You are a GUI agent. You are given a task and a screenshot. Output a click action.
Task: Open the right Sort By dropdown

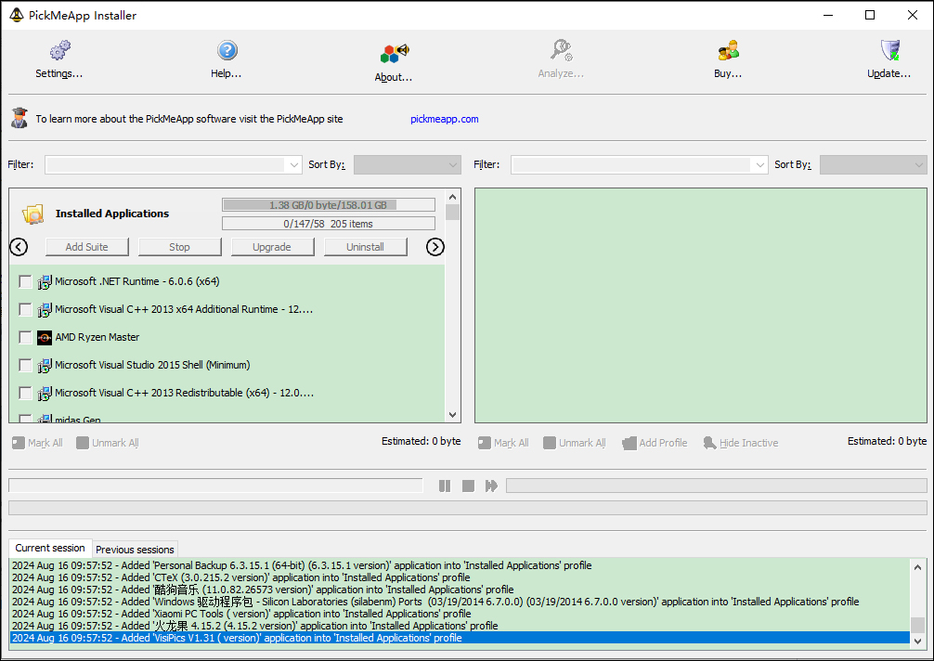tap(874, 165)
